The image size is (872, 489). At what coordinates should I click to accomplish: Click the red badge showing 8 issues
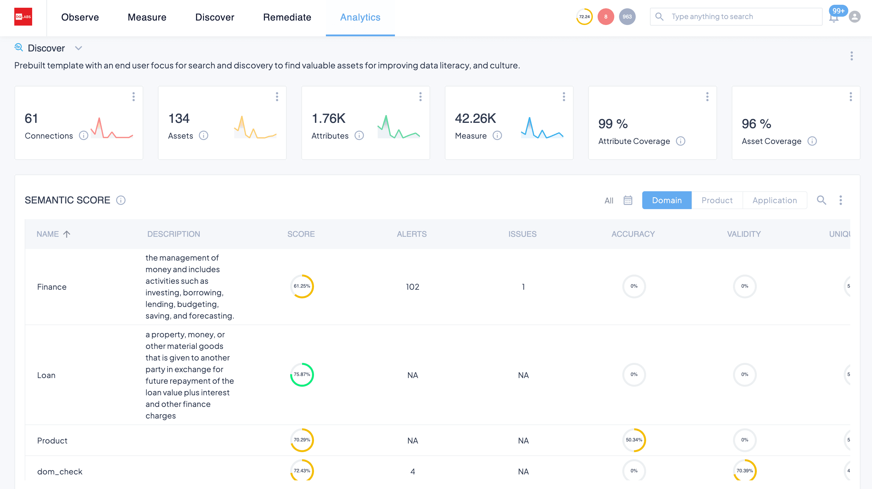606,16
